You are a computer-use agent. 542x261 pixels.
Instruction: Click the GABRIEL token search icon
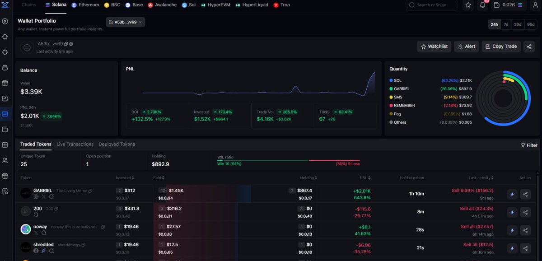click(x=51, y=197)
